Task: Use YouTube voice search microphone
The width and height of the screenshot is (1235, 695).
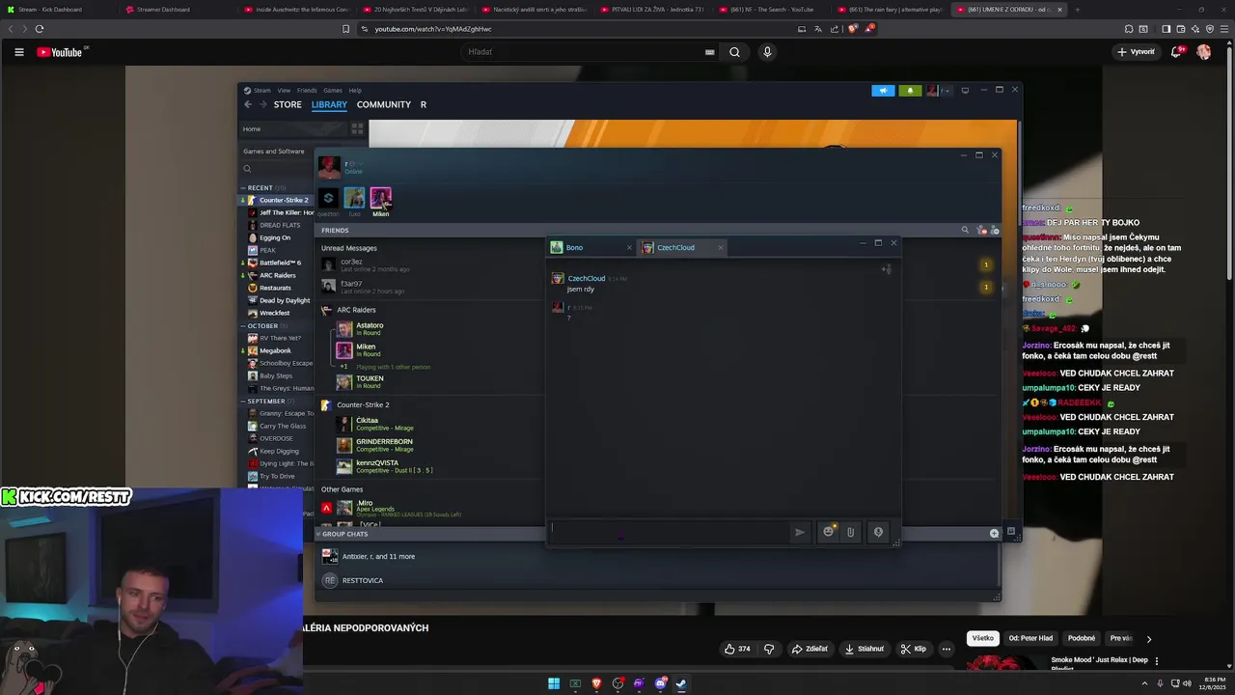Action: (767, 52)
